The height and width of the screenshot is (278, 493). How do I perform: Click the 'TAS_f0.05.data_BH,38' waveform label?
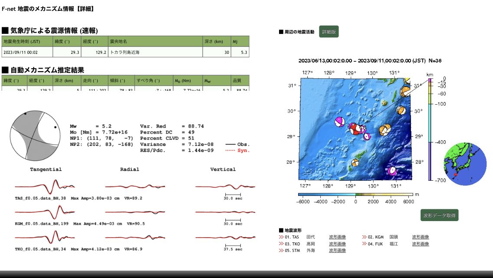40,199
